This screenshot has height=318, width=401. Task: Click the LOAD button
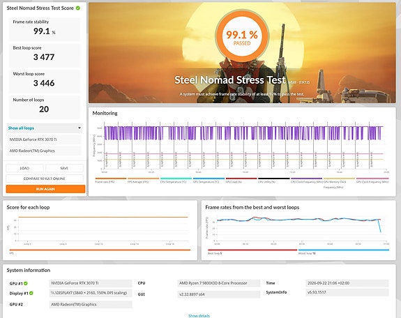pyautogui.click(x=24, y=168)
